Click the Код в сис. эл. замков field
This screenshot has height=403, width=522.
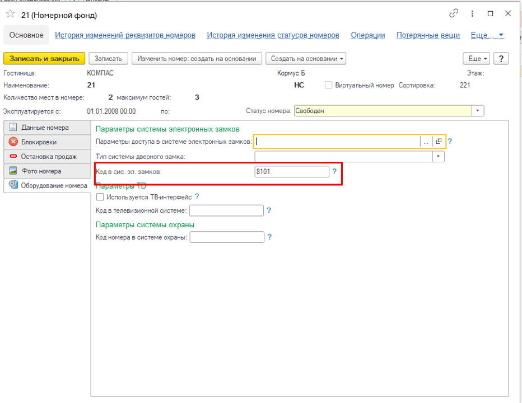[292, 171]
